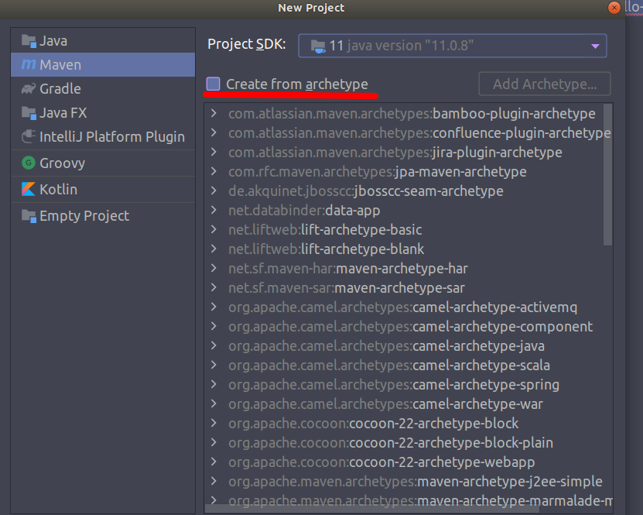Image resolution: width=643 pixels, height=515 pixels.
Task: Select the maven-archetype-sar row text
Action: coord(347,287)
